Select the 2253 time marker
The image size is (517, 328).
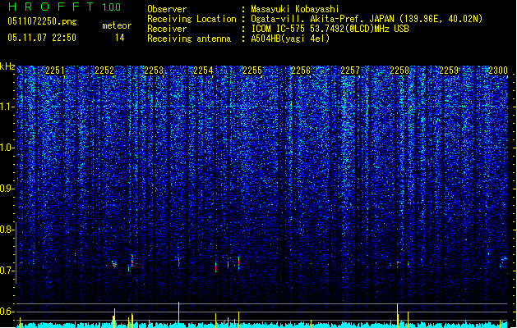154,71
